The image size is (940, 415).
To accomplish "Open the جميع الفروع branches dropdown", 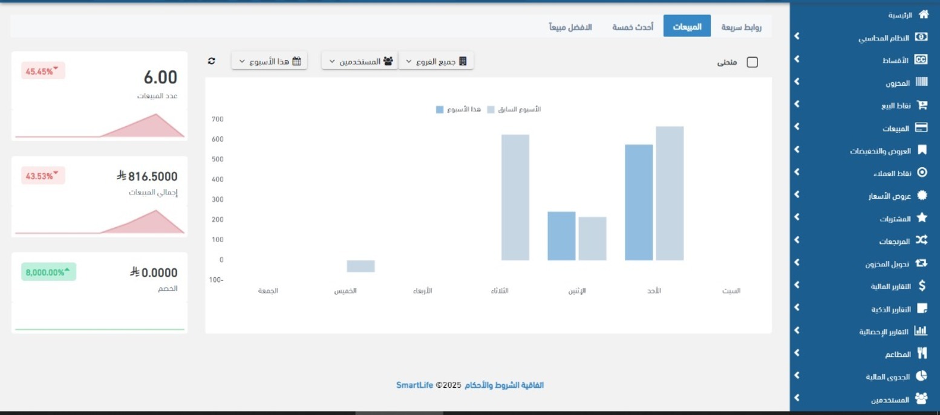I will [436, 61].
